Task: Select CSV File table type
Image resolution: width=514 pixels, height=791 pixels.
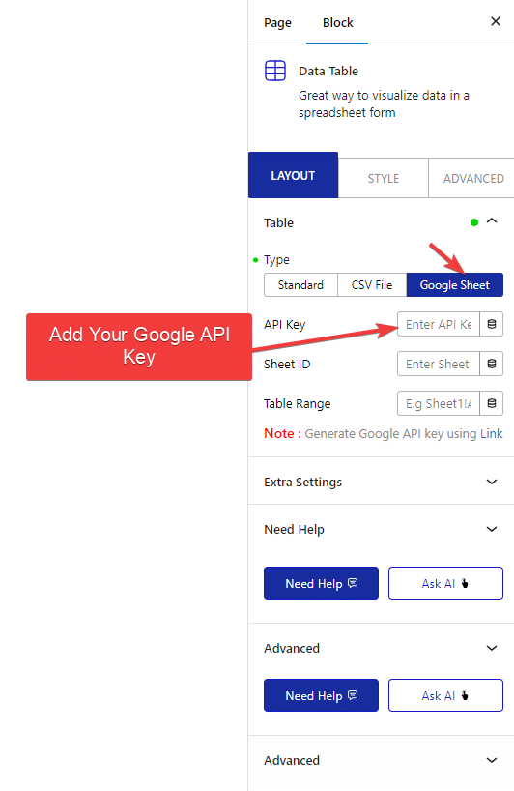Action: [371, 285]
